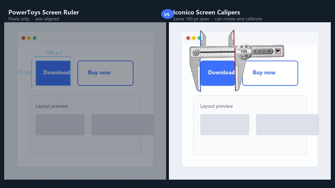
Task: Click the red window dot in the Calipers panel
Action: (x=188, y=38)
